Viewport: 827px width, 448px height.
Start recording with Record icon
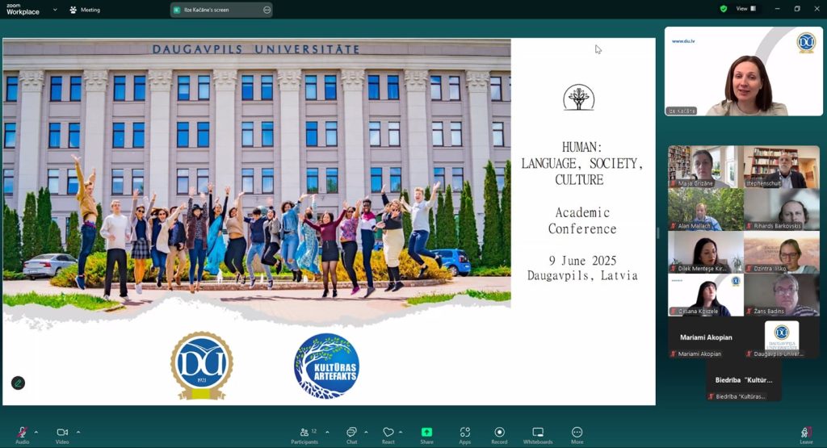pos(499,435)
